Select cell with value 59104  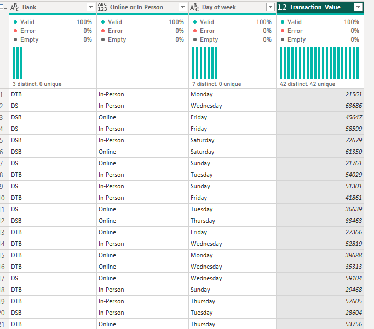[320, 278]
